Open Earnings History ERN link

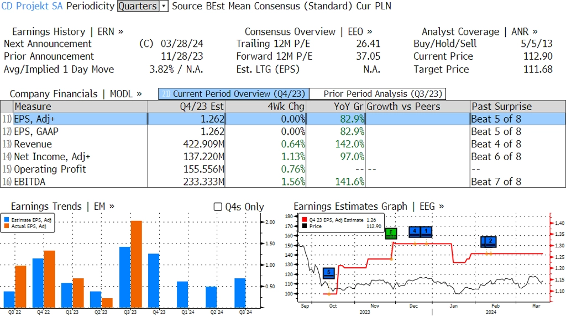pyautogui.click(x=67, y=31)
